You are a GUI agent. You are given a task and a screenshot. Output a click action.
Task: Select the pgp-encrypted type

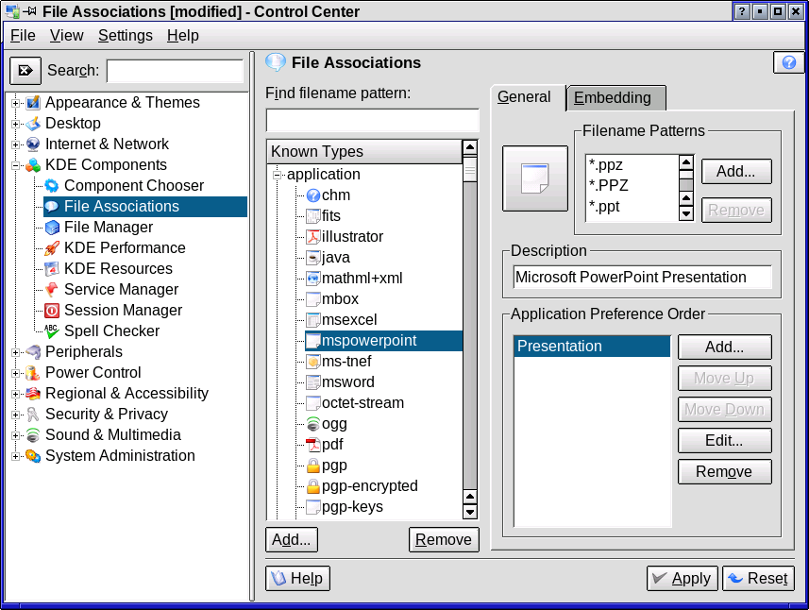pyautogui.click(x=369, y=486)
